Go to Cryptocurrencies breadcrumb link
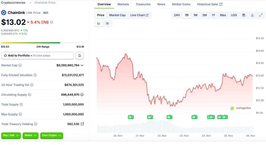The image size is (266, 145). pyautogui.click(x=13, y=3)
